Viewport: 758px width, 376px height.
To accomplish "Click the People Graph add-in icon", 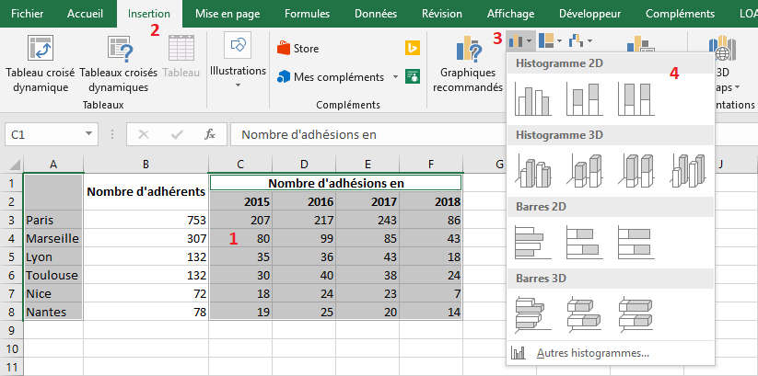I will [x=413, y=76].
